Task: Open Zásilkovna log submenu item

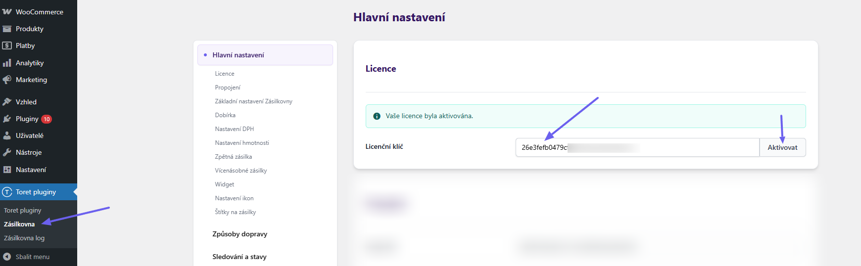Action: pyautogui.click(x=24, y=238)
